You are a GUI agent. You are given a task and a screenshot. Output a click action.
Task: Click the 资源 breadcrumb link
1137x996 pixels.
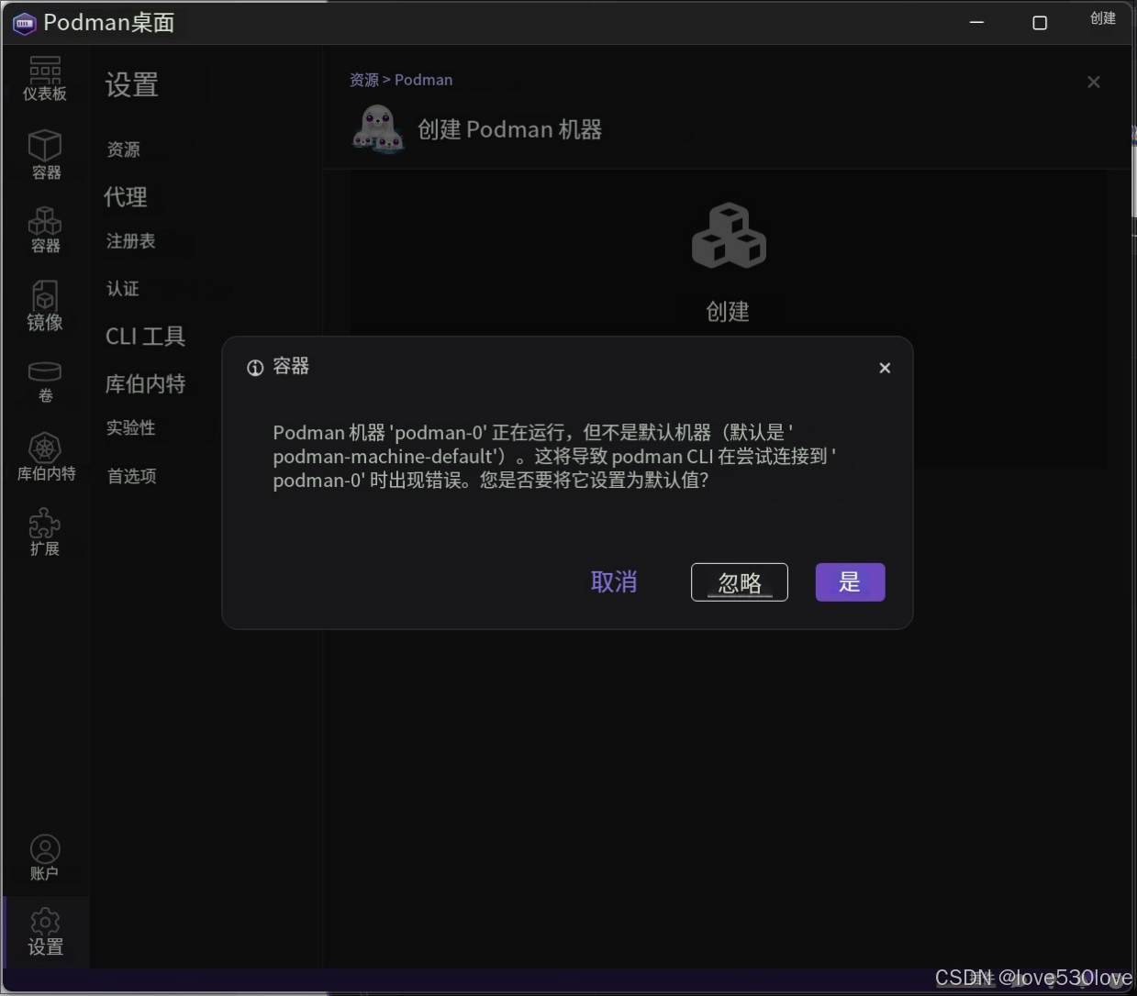pyautogui.click(x=364, y=80)
